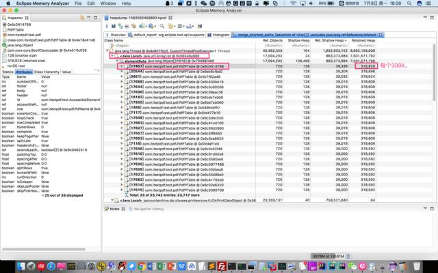Open the Query Browser dropdown arrow
The image size is (438, 273).
[x=155, y=27]
